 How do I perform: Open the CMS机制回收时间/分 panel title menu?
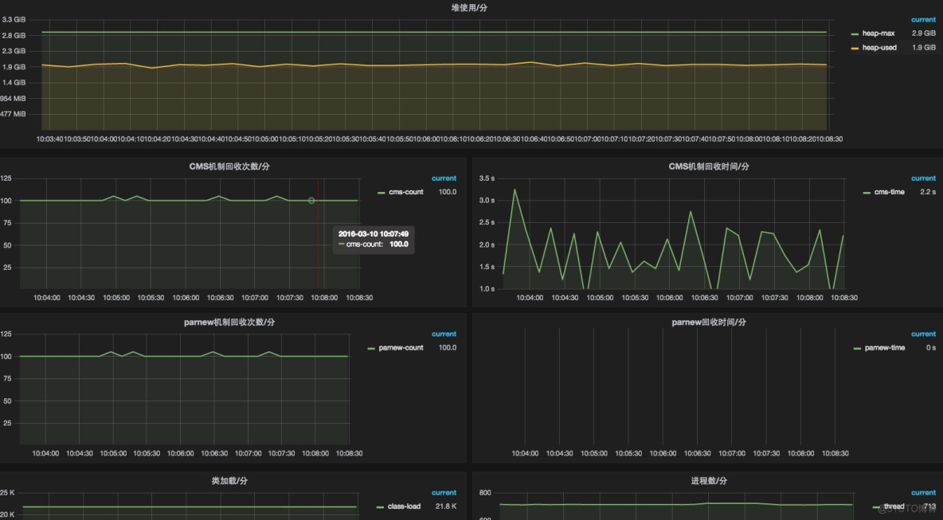[x=708, y=166]
